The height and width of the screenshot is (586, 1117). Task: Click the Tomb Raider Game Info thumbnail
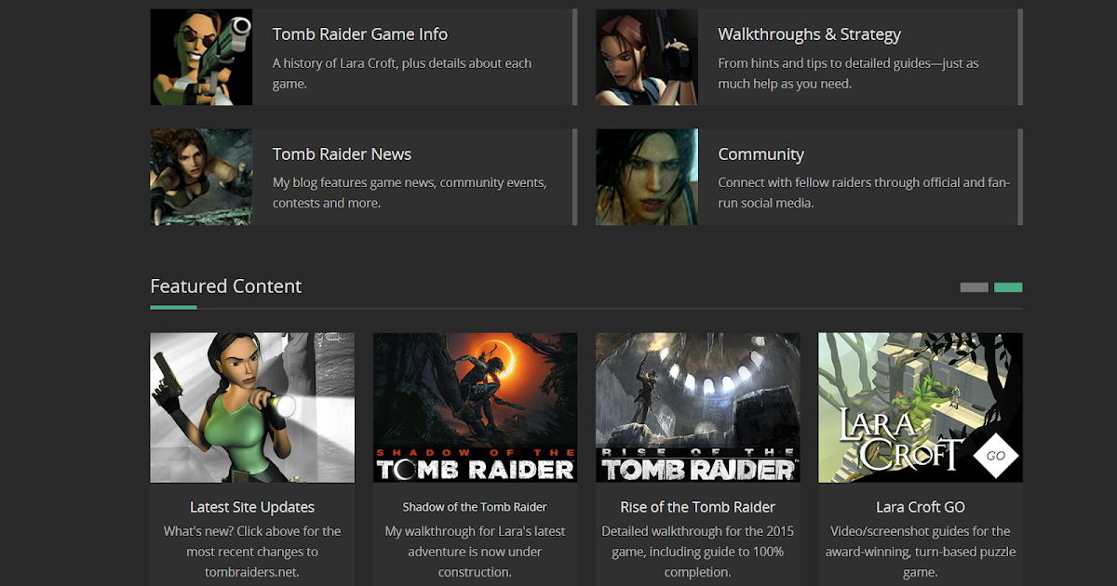coord(201,57)
